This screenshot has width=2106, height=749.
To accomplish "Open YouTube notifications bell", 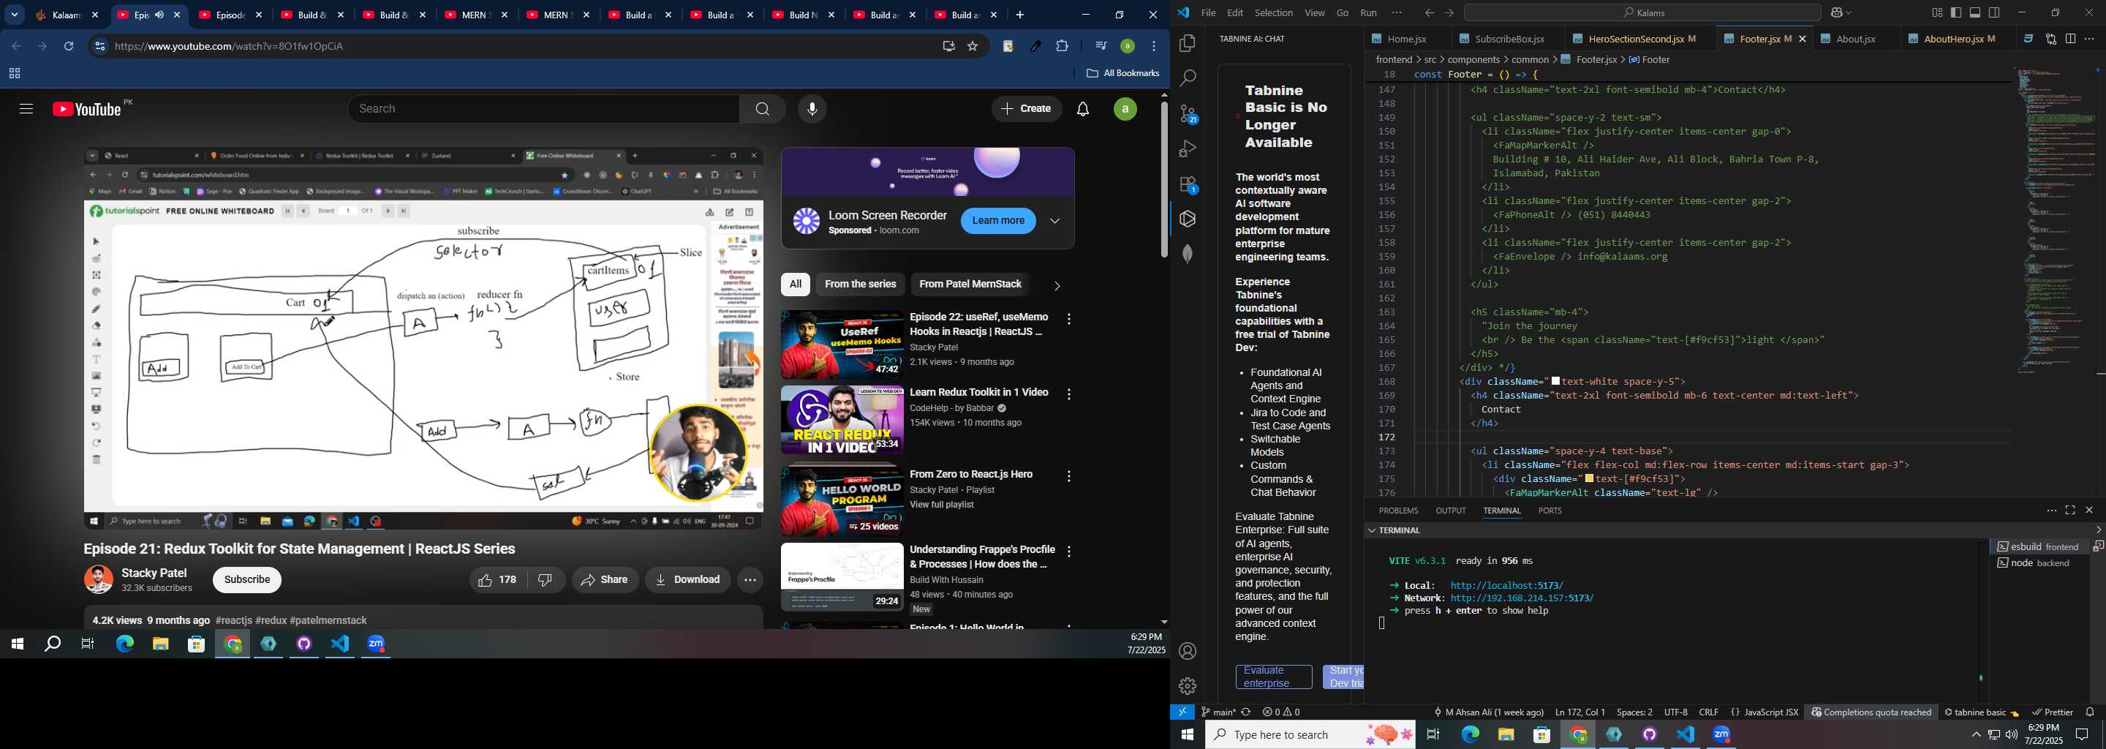I will coord(1082,109).
